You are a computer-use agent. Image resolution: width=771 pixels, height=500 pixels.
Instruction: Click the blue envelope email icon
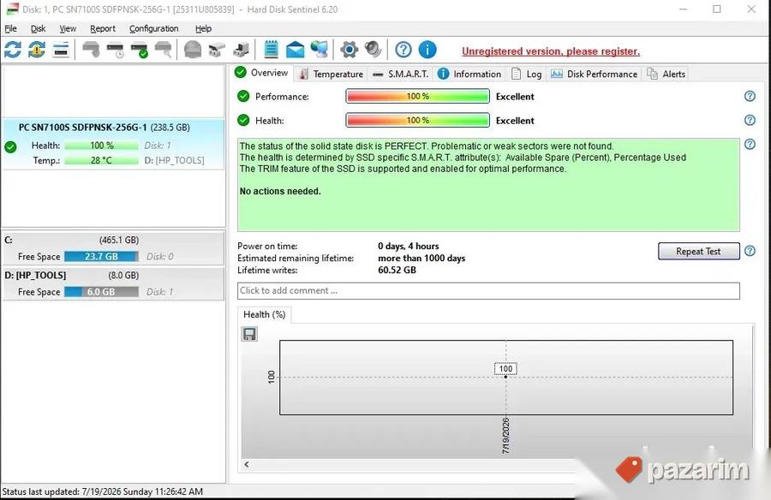tap(295, 50)
